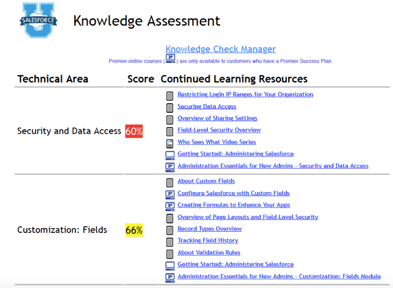
Task: Click Premier icon beside Security and Data Access module
Action: (x=170, y=168)
